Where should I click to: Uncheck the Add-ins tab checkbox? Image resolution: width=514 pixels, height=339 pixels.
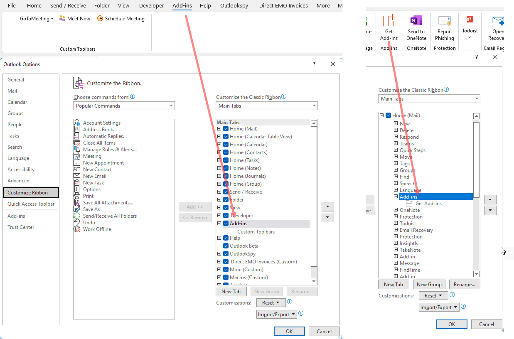tap(226, 224)
